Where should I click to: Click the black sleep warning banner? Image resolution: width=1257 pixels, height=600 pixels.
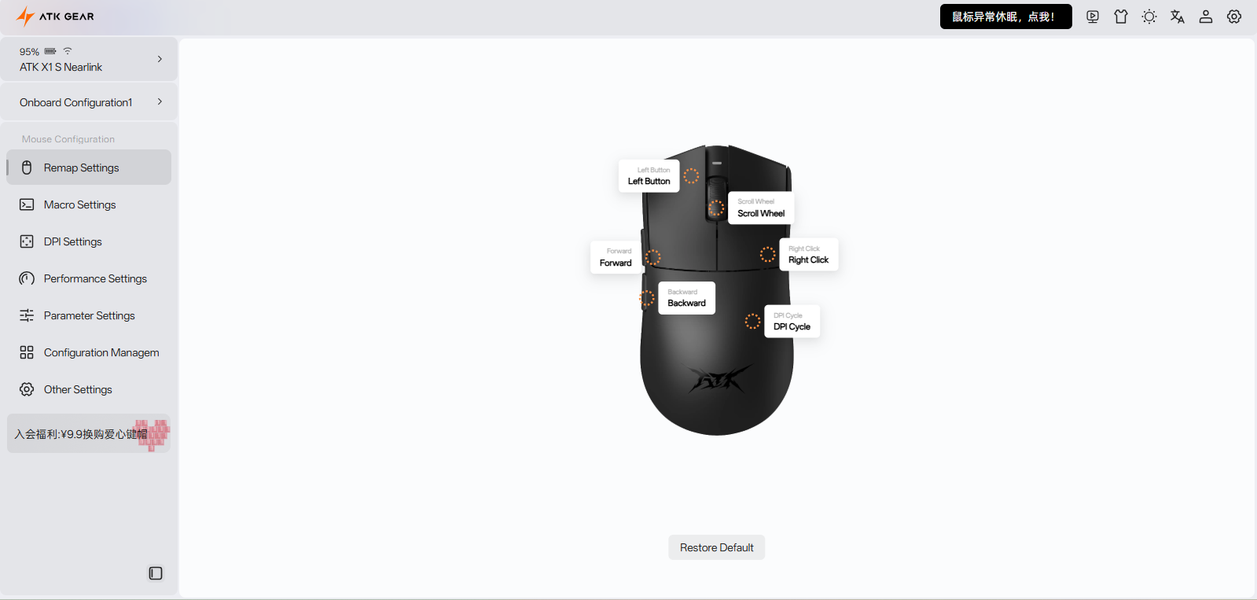(1005, 17)
